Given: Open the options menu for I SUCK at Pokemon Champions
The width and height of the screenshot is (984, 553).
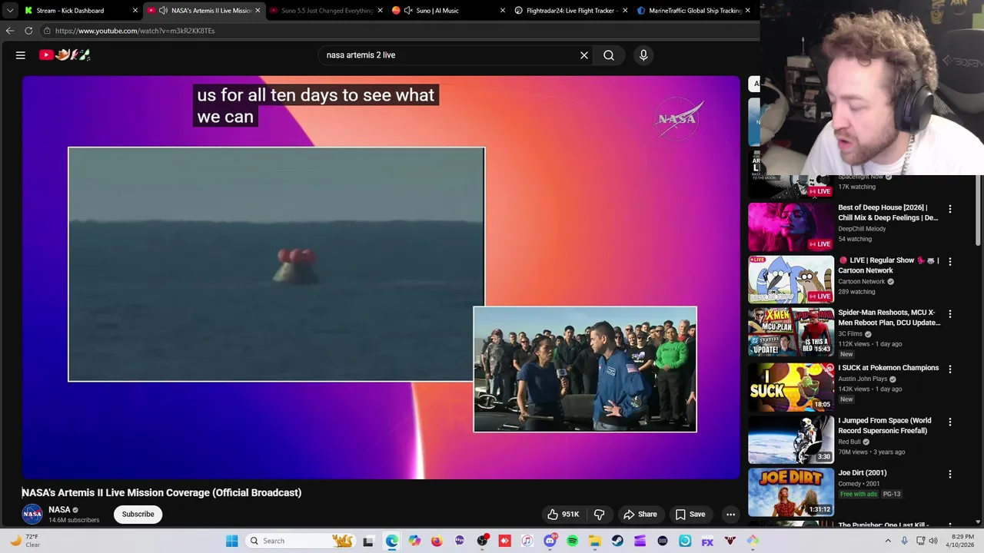Looking at the screenshot, I should pos(949,369).
